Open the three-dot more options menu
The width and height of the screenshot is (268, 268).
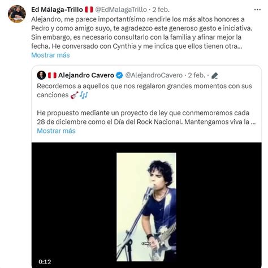click(257, 10)
